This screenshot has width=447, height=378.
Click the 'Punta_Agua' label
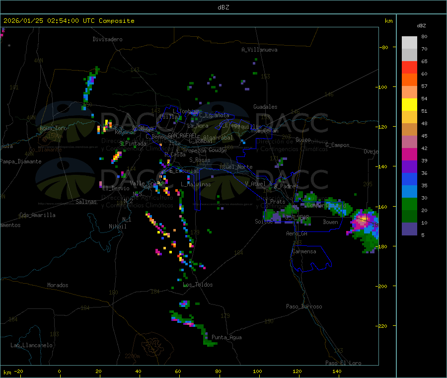coord(226,337)
